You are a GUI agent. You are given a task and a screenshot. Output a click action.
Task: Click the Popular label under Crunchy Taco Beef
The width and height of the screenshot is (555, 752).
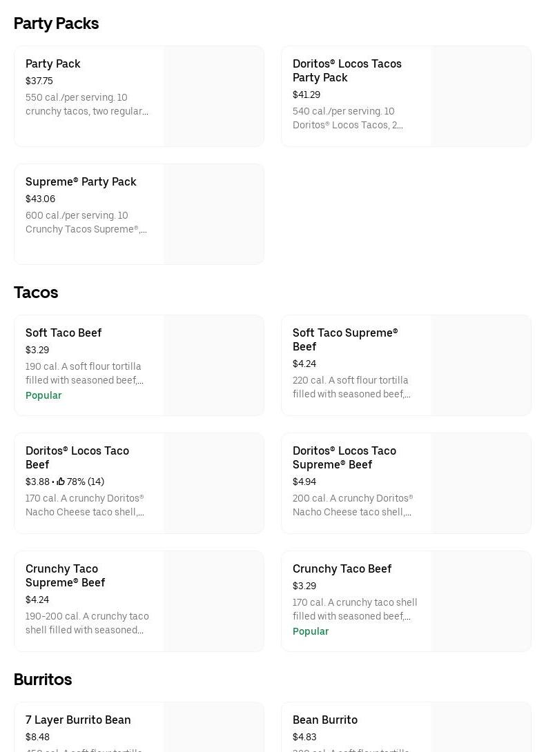click(x=311, y=631)
